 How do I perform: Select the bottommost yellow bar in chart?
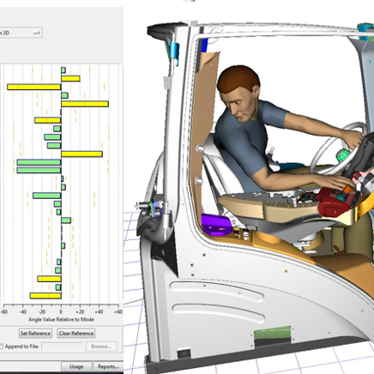tap(45, 296)
